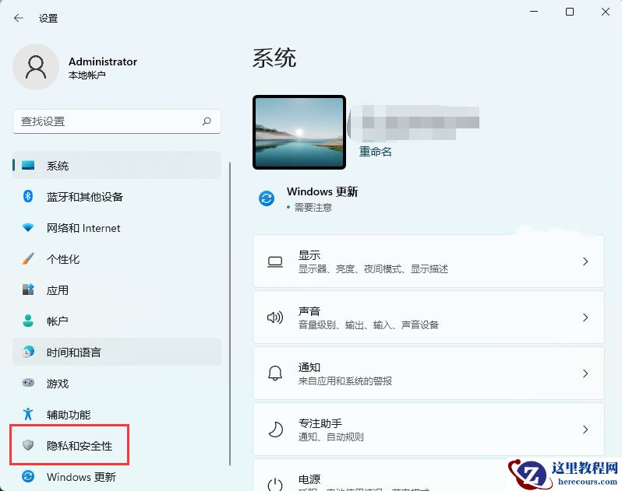Open 个性化 settings page
The image size is (622, 491).
tap(117, 259)
